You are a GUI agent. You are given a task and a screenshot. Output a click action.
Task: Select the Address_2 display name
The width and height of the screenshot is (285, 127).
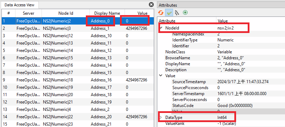point(100,109)
